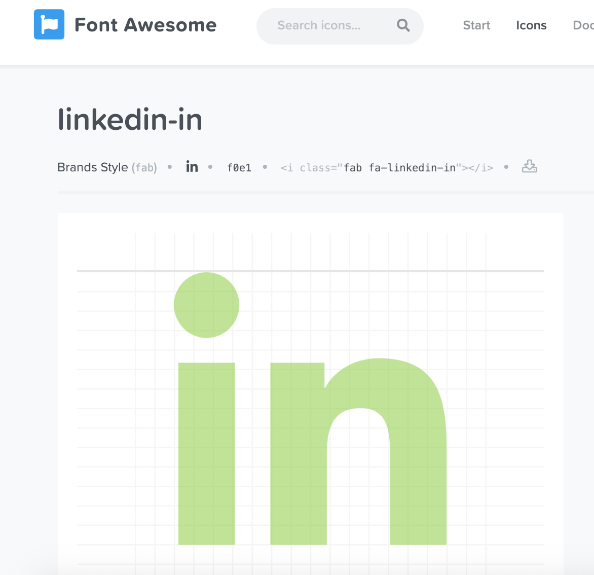594x575 pixels.
Task: Download the SVG via download icon
Action: click(x=529, y=166)
